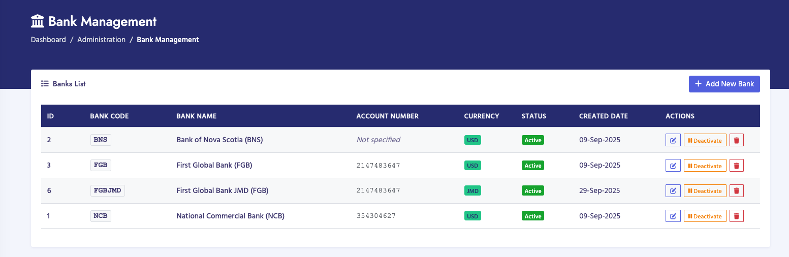The width and height of the screenshot is (789, 257).
Task: Click account number 354304627
Action: tap(376, 216)
